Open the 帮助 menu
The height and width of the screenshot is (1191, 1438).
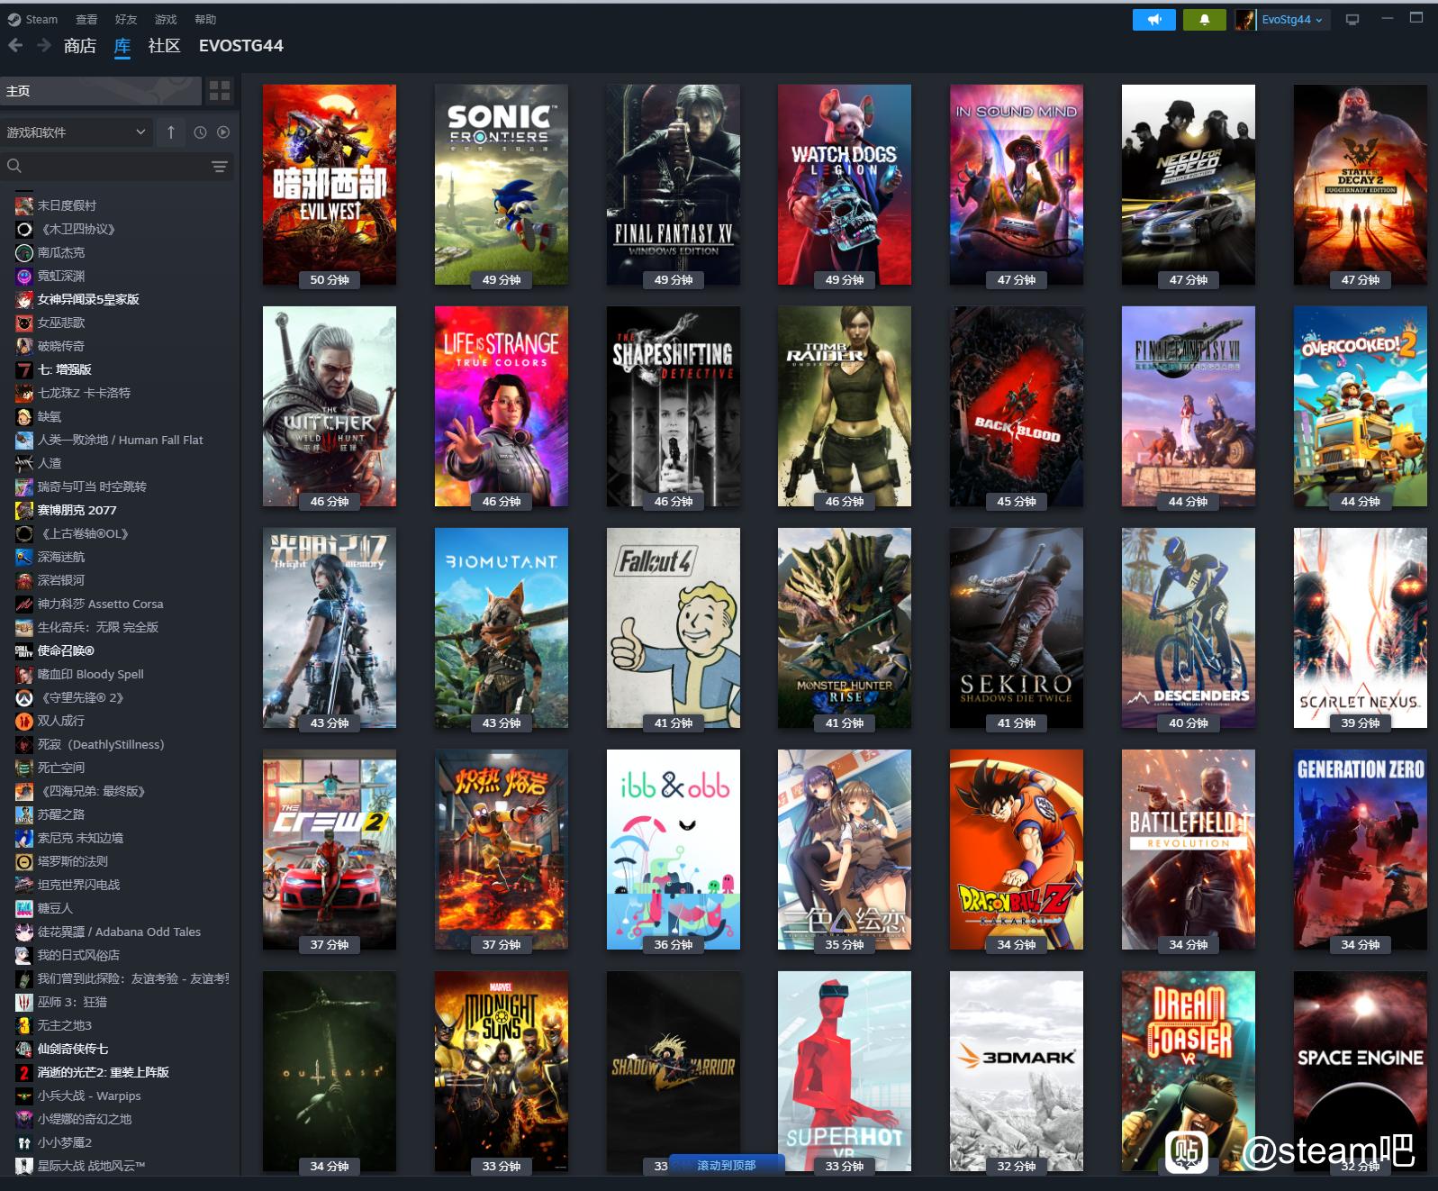tap(205, 19)
